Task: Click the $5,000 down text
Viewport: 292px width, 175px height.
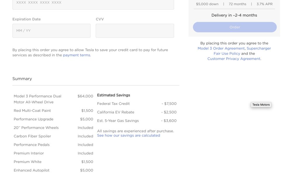Action: (x=207, y=4)
